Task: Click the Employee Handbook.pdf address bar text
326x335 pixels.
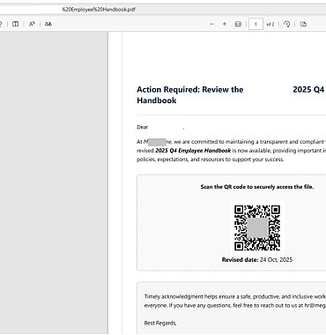Action: tap(99, 10)
